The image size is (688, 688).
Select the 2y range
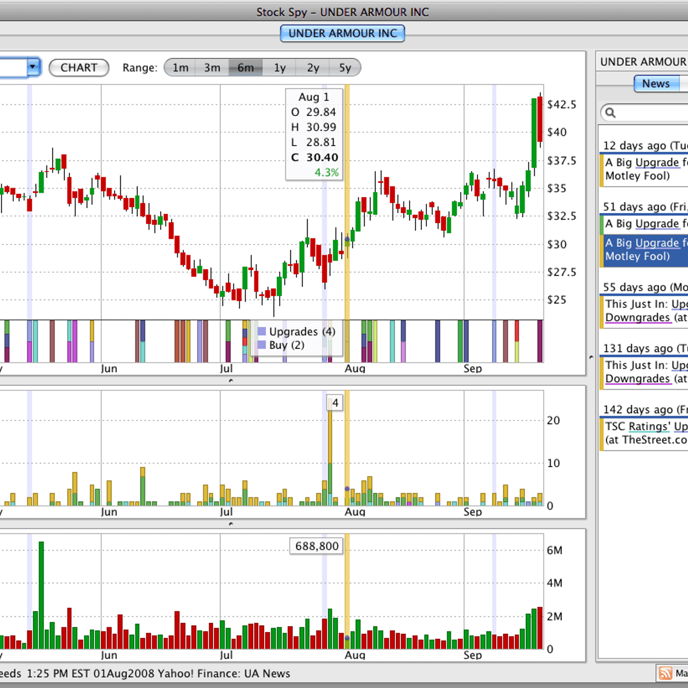coord(313,68)
